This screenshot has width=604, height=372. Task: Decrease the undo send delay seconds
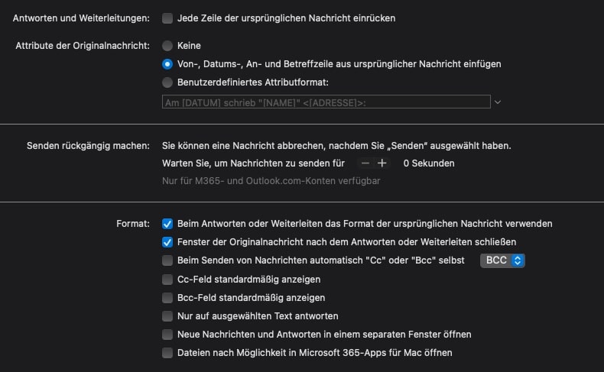(x=365, y=163)
